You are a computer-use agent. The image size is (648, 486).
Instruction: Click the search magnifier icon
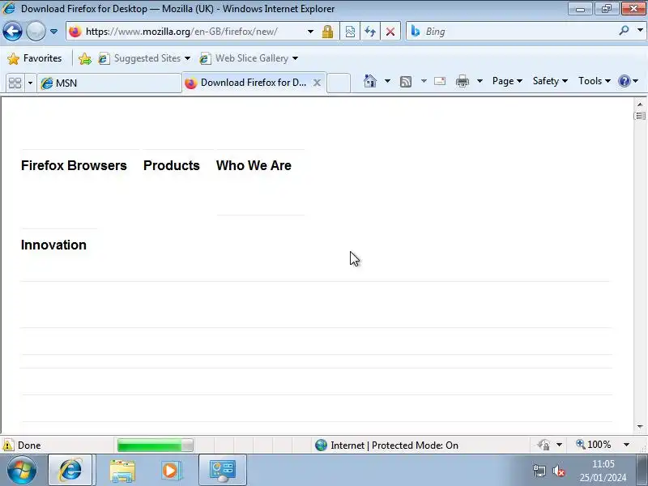click(624, 31)
